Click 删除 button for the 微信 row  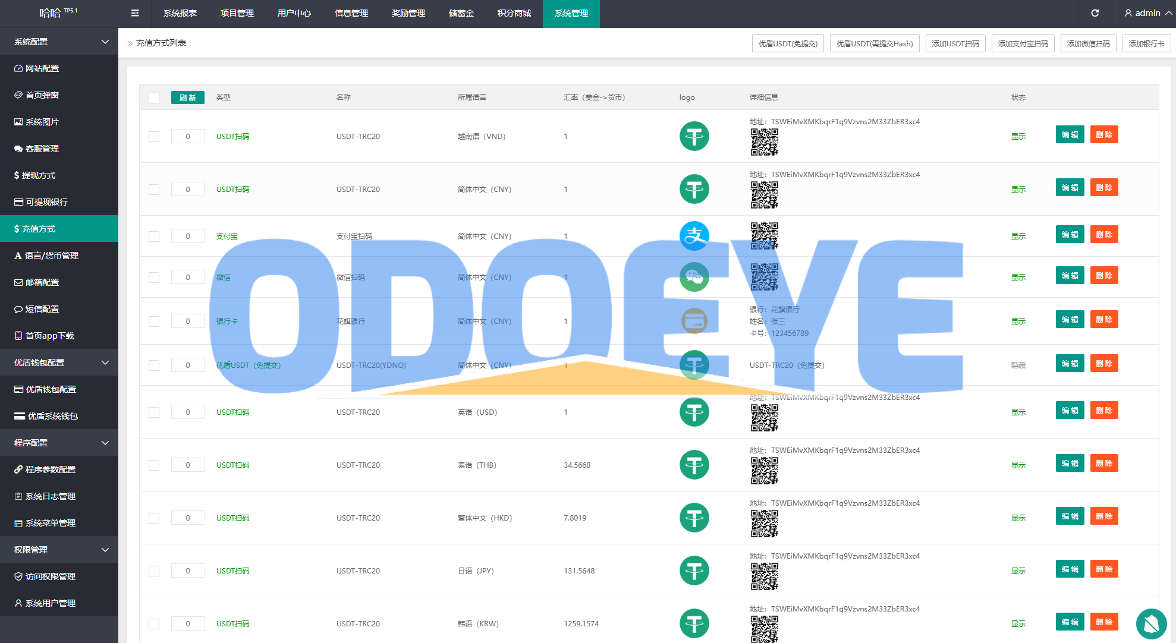tap(1103, 276)
